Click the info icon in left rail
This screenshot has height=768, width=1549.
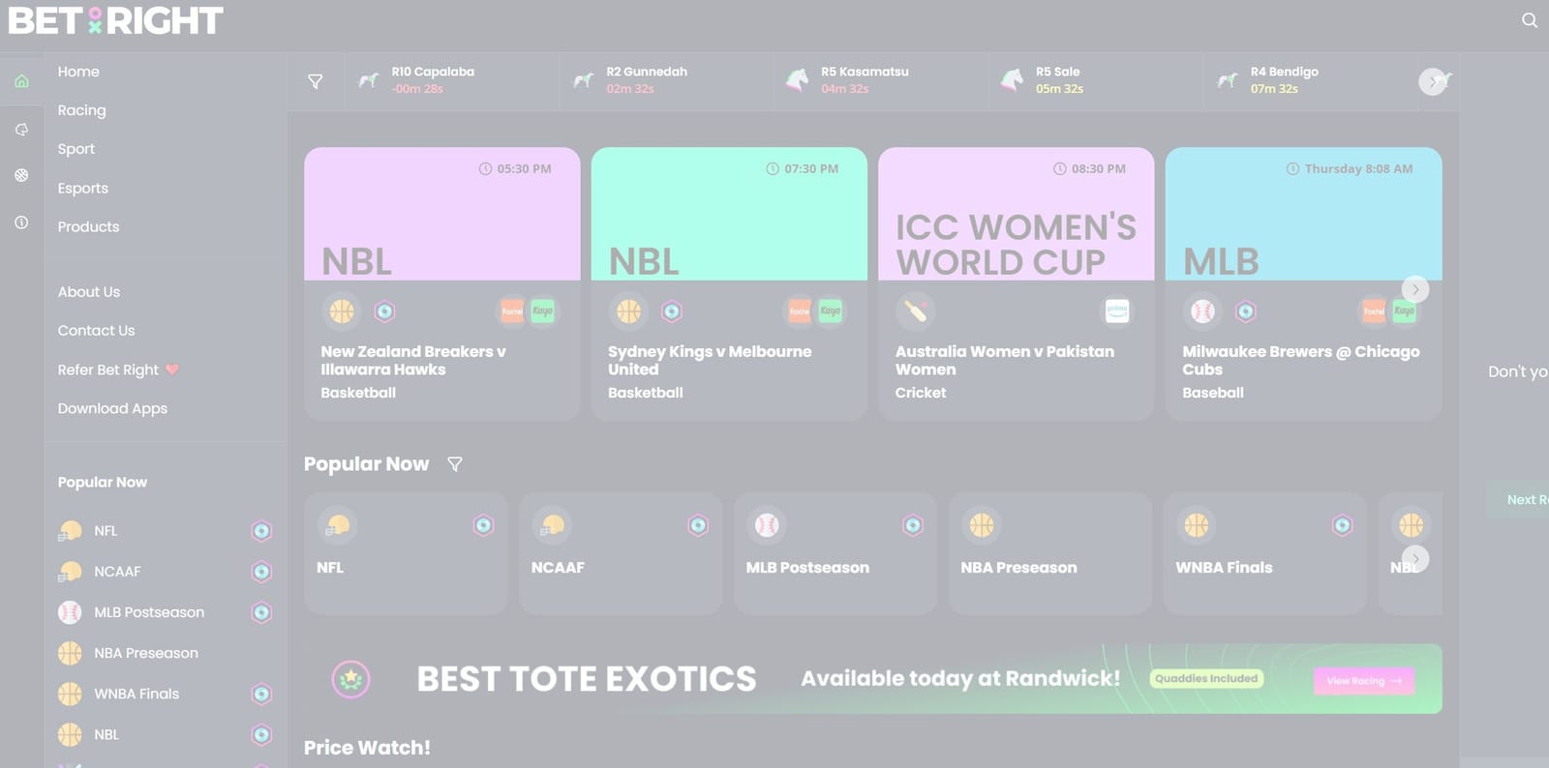(x=21, y=222)
